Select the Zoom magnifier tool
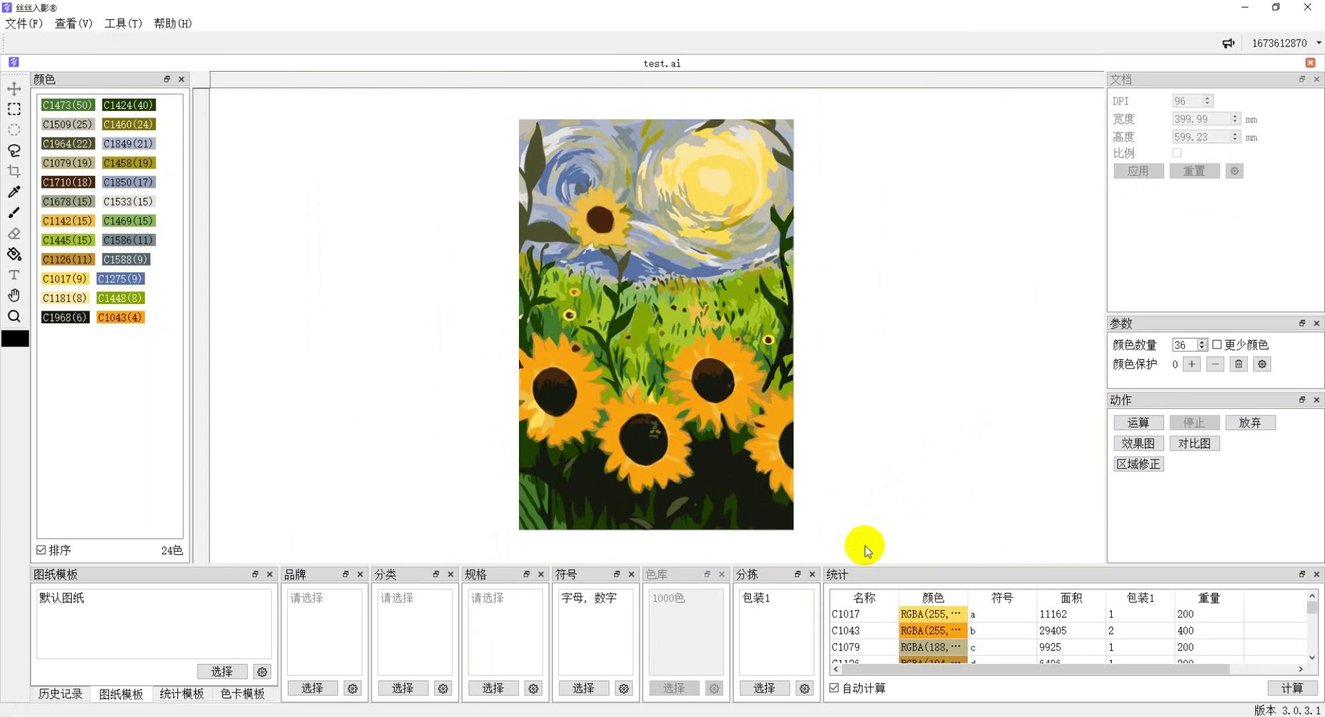The height and width of the screenshot is (717, 1325). point(14,316)
